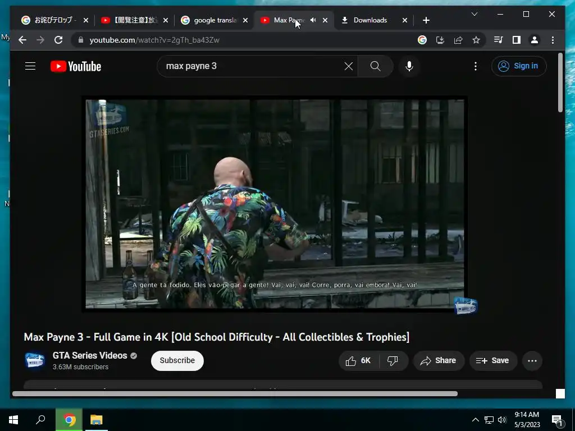Click the video title text
Image resolution: width=575 pixels, height=431 pixels.
click(216, 337)
